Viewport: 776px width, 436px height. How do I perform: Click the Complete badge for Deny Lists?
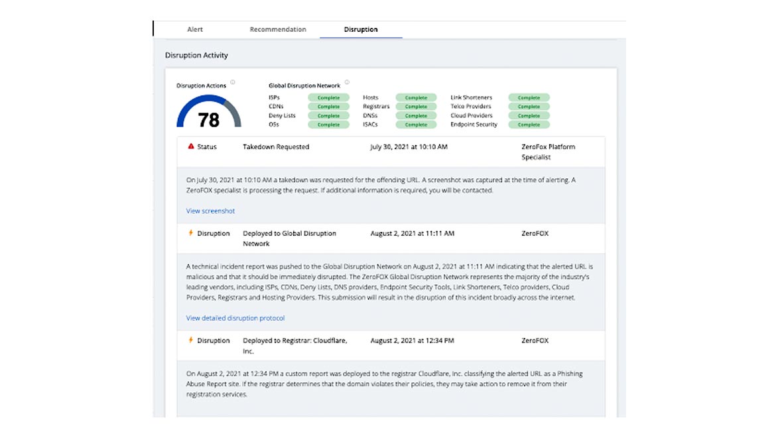[328, 116]
